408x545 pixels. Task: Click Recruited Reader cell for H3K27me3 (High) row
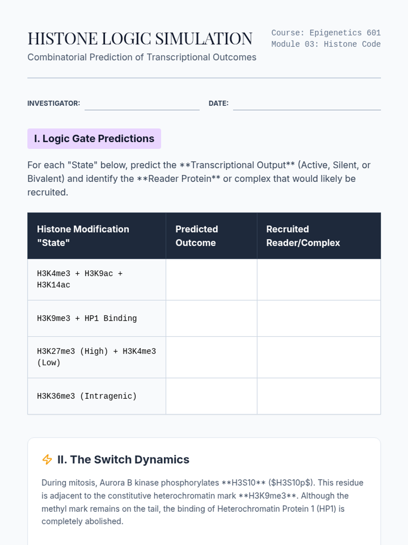[319, 357]
